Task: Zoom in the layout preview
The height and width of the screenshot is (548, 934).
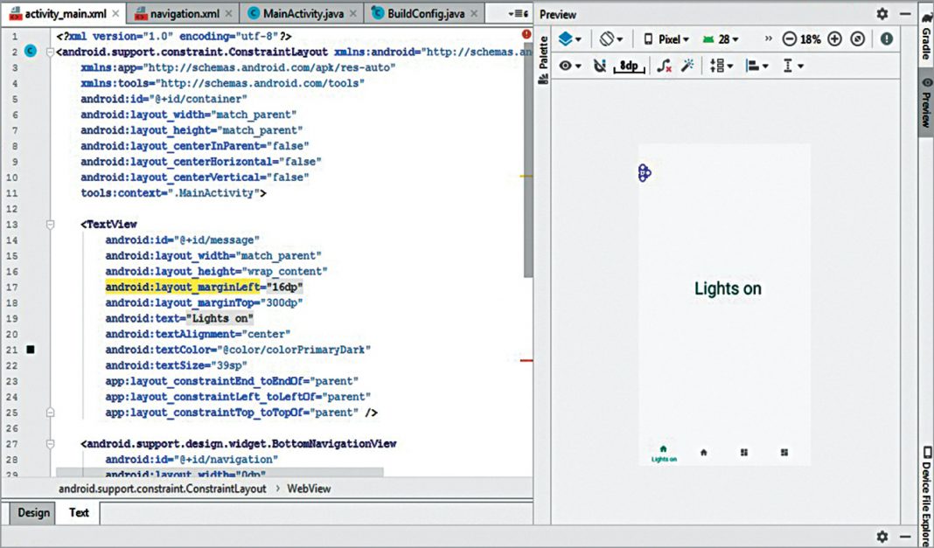Action: pos(834,39)
